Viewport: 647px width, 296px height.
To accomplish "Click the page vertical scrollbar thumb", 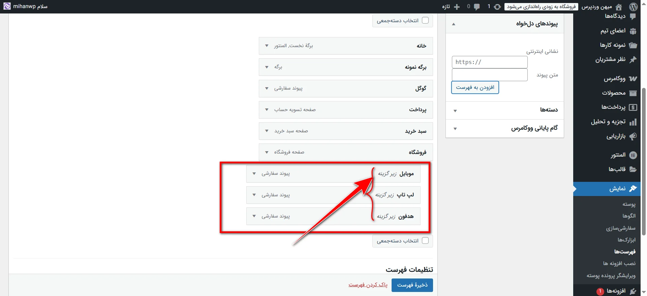I will tap(644, 162).
